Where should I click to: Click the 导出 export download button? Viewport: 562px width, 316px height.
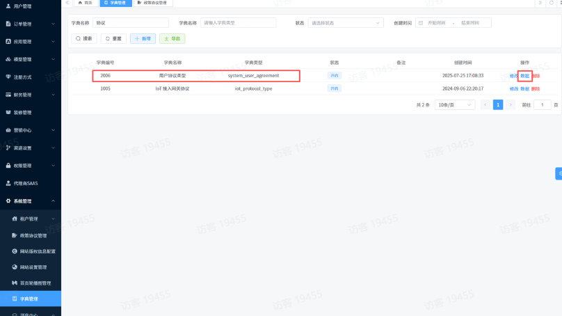(x=172, y=39)
